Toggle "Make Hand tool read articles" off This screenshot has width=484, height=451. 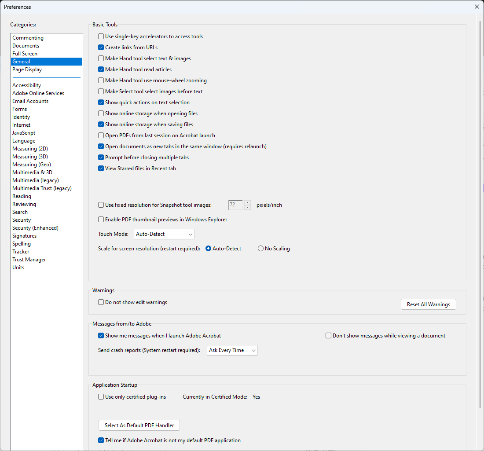point(101,69)
